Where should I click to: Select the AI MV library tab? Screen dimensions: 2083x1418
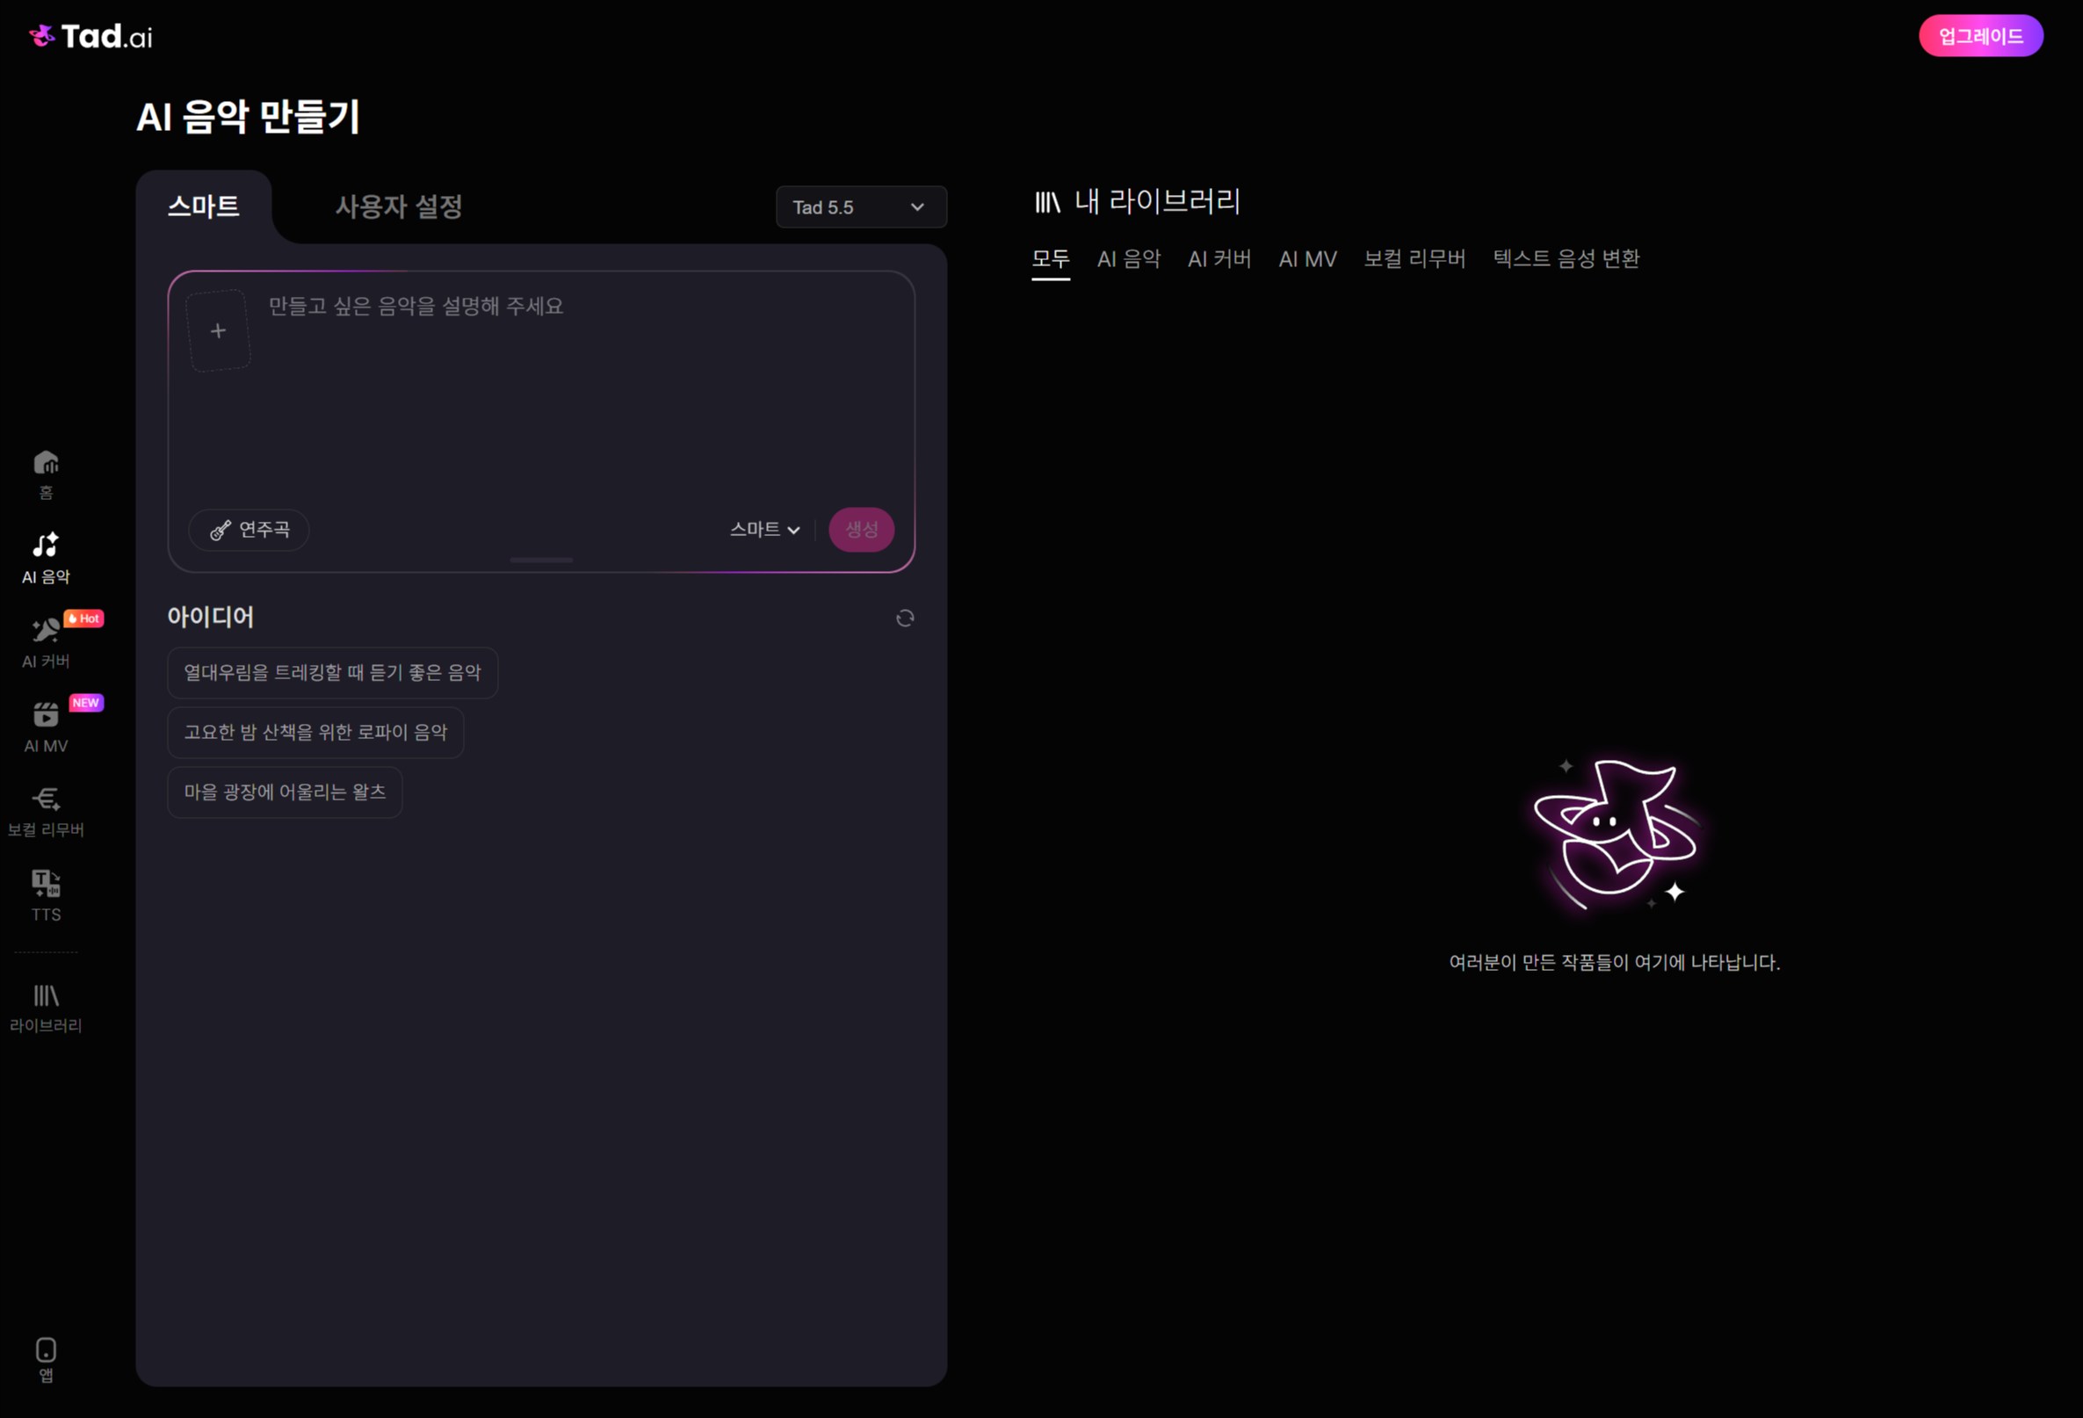[1308, 259]
